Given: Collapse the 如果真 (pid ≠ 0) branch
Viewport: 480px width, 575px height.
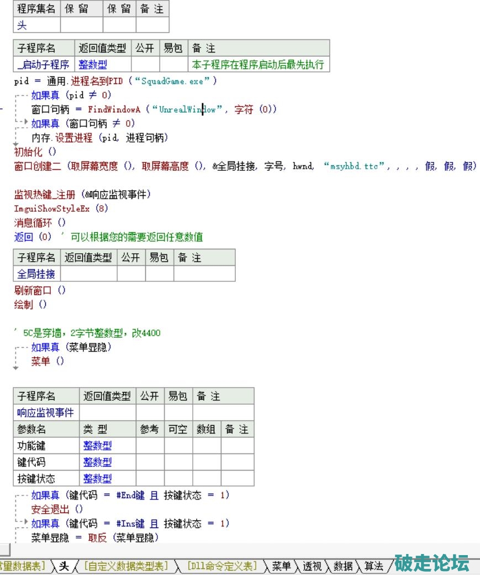Looking at the screenshot, I should tap(19, 95).
